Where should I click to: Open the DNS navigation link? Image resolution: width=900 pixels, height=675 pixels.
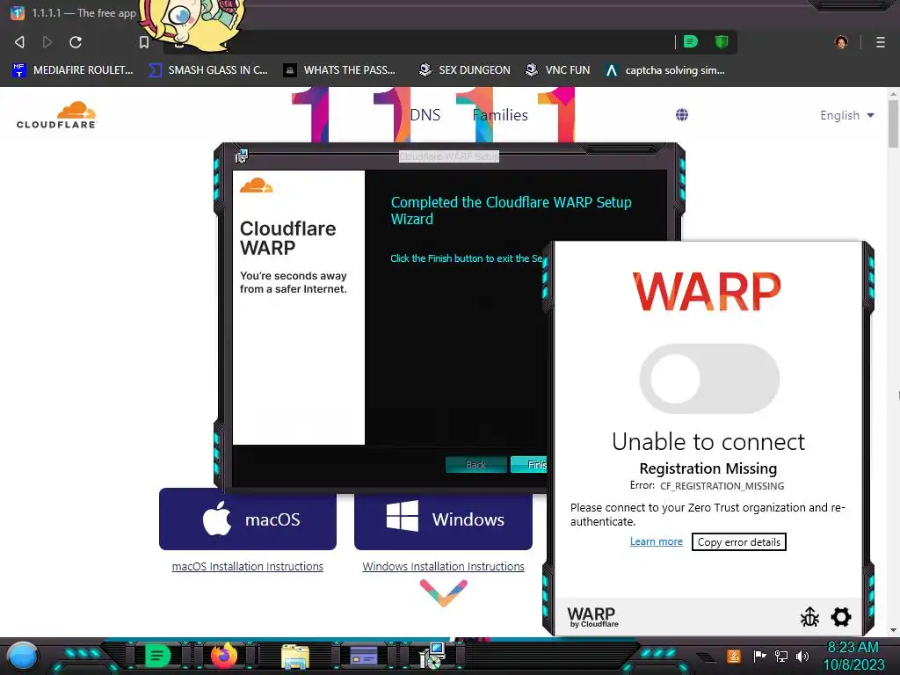pos(425,115)
